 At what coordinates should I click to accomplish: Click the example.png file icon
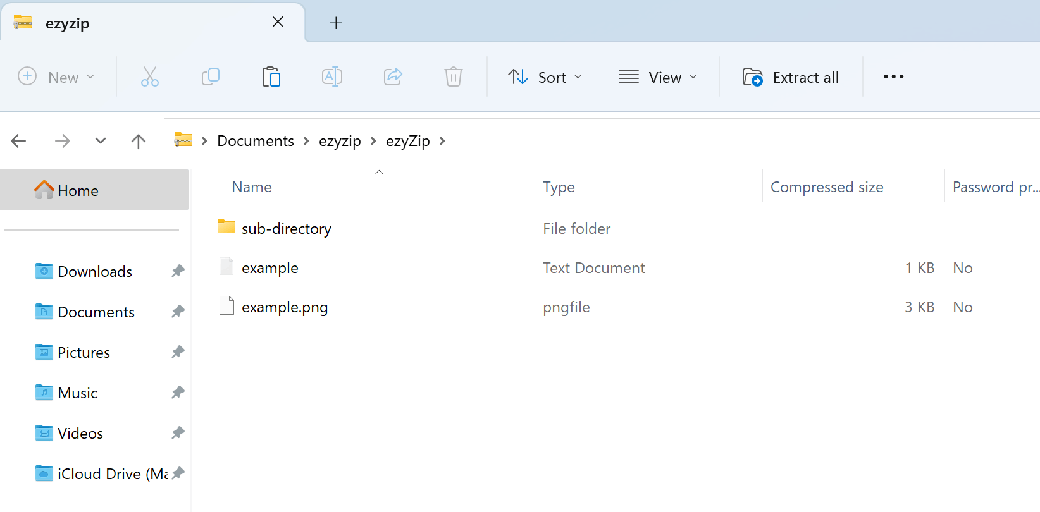click(x=226, y=305)
